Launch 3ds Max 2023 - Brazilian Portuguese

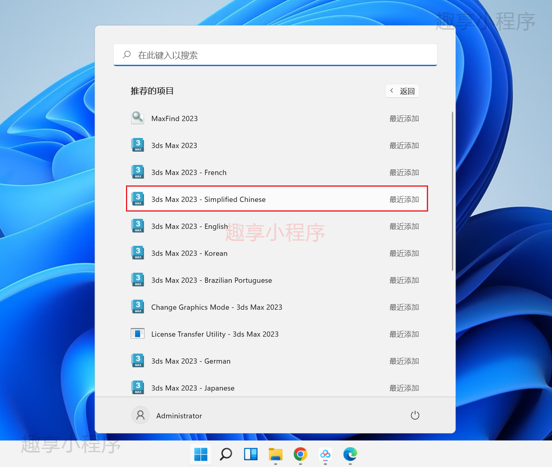tap(277, 280)
